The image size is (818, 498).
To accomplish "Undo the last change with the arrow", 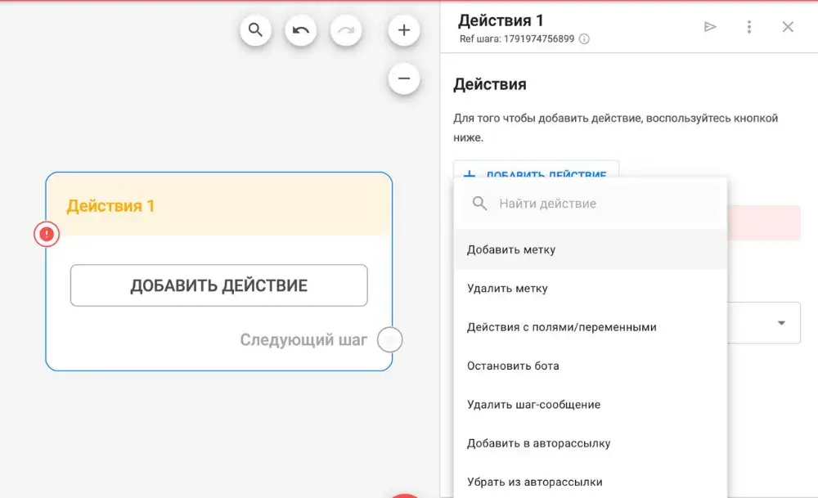I will (300, 30).
